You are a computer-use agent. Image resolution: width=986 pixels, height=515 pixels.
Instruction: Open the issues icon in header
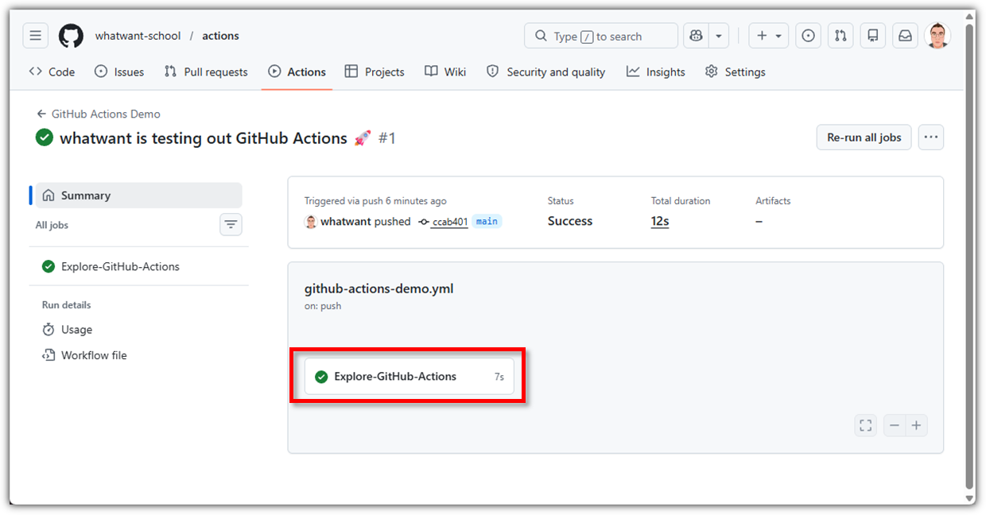pos(809,36)
